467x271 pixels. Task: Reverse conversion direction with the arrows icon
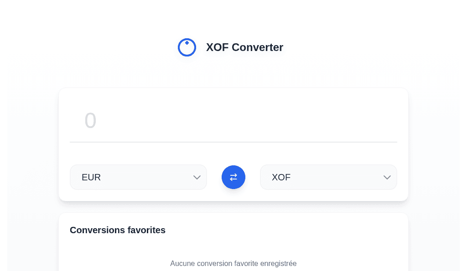pyautogui.click(x=233, y=177)
